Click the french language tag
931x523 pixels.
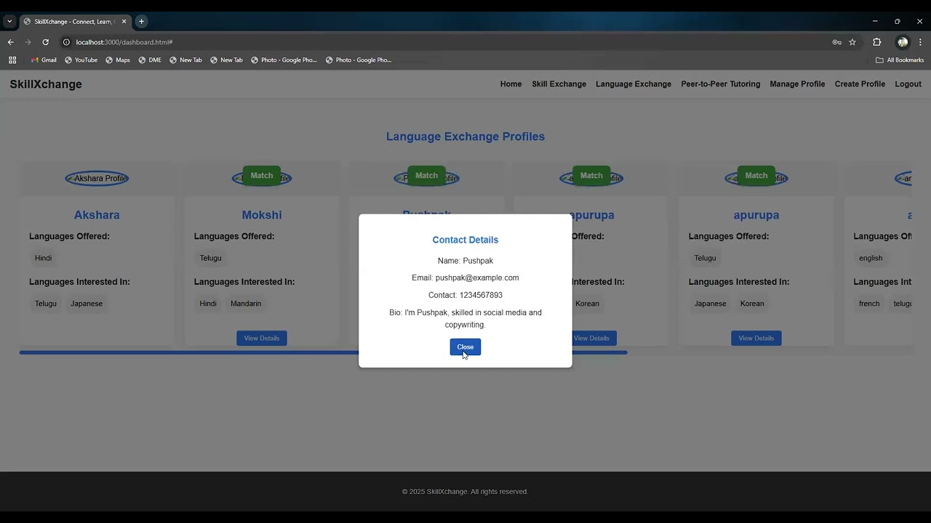[869, 304]
